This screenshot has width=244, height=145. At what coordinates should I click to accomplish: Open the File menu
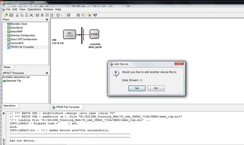point(8,9)
